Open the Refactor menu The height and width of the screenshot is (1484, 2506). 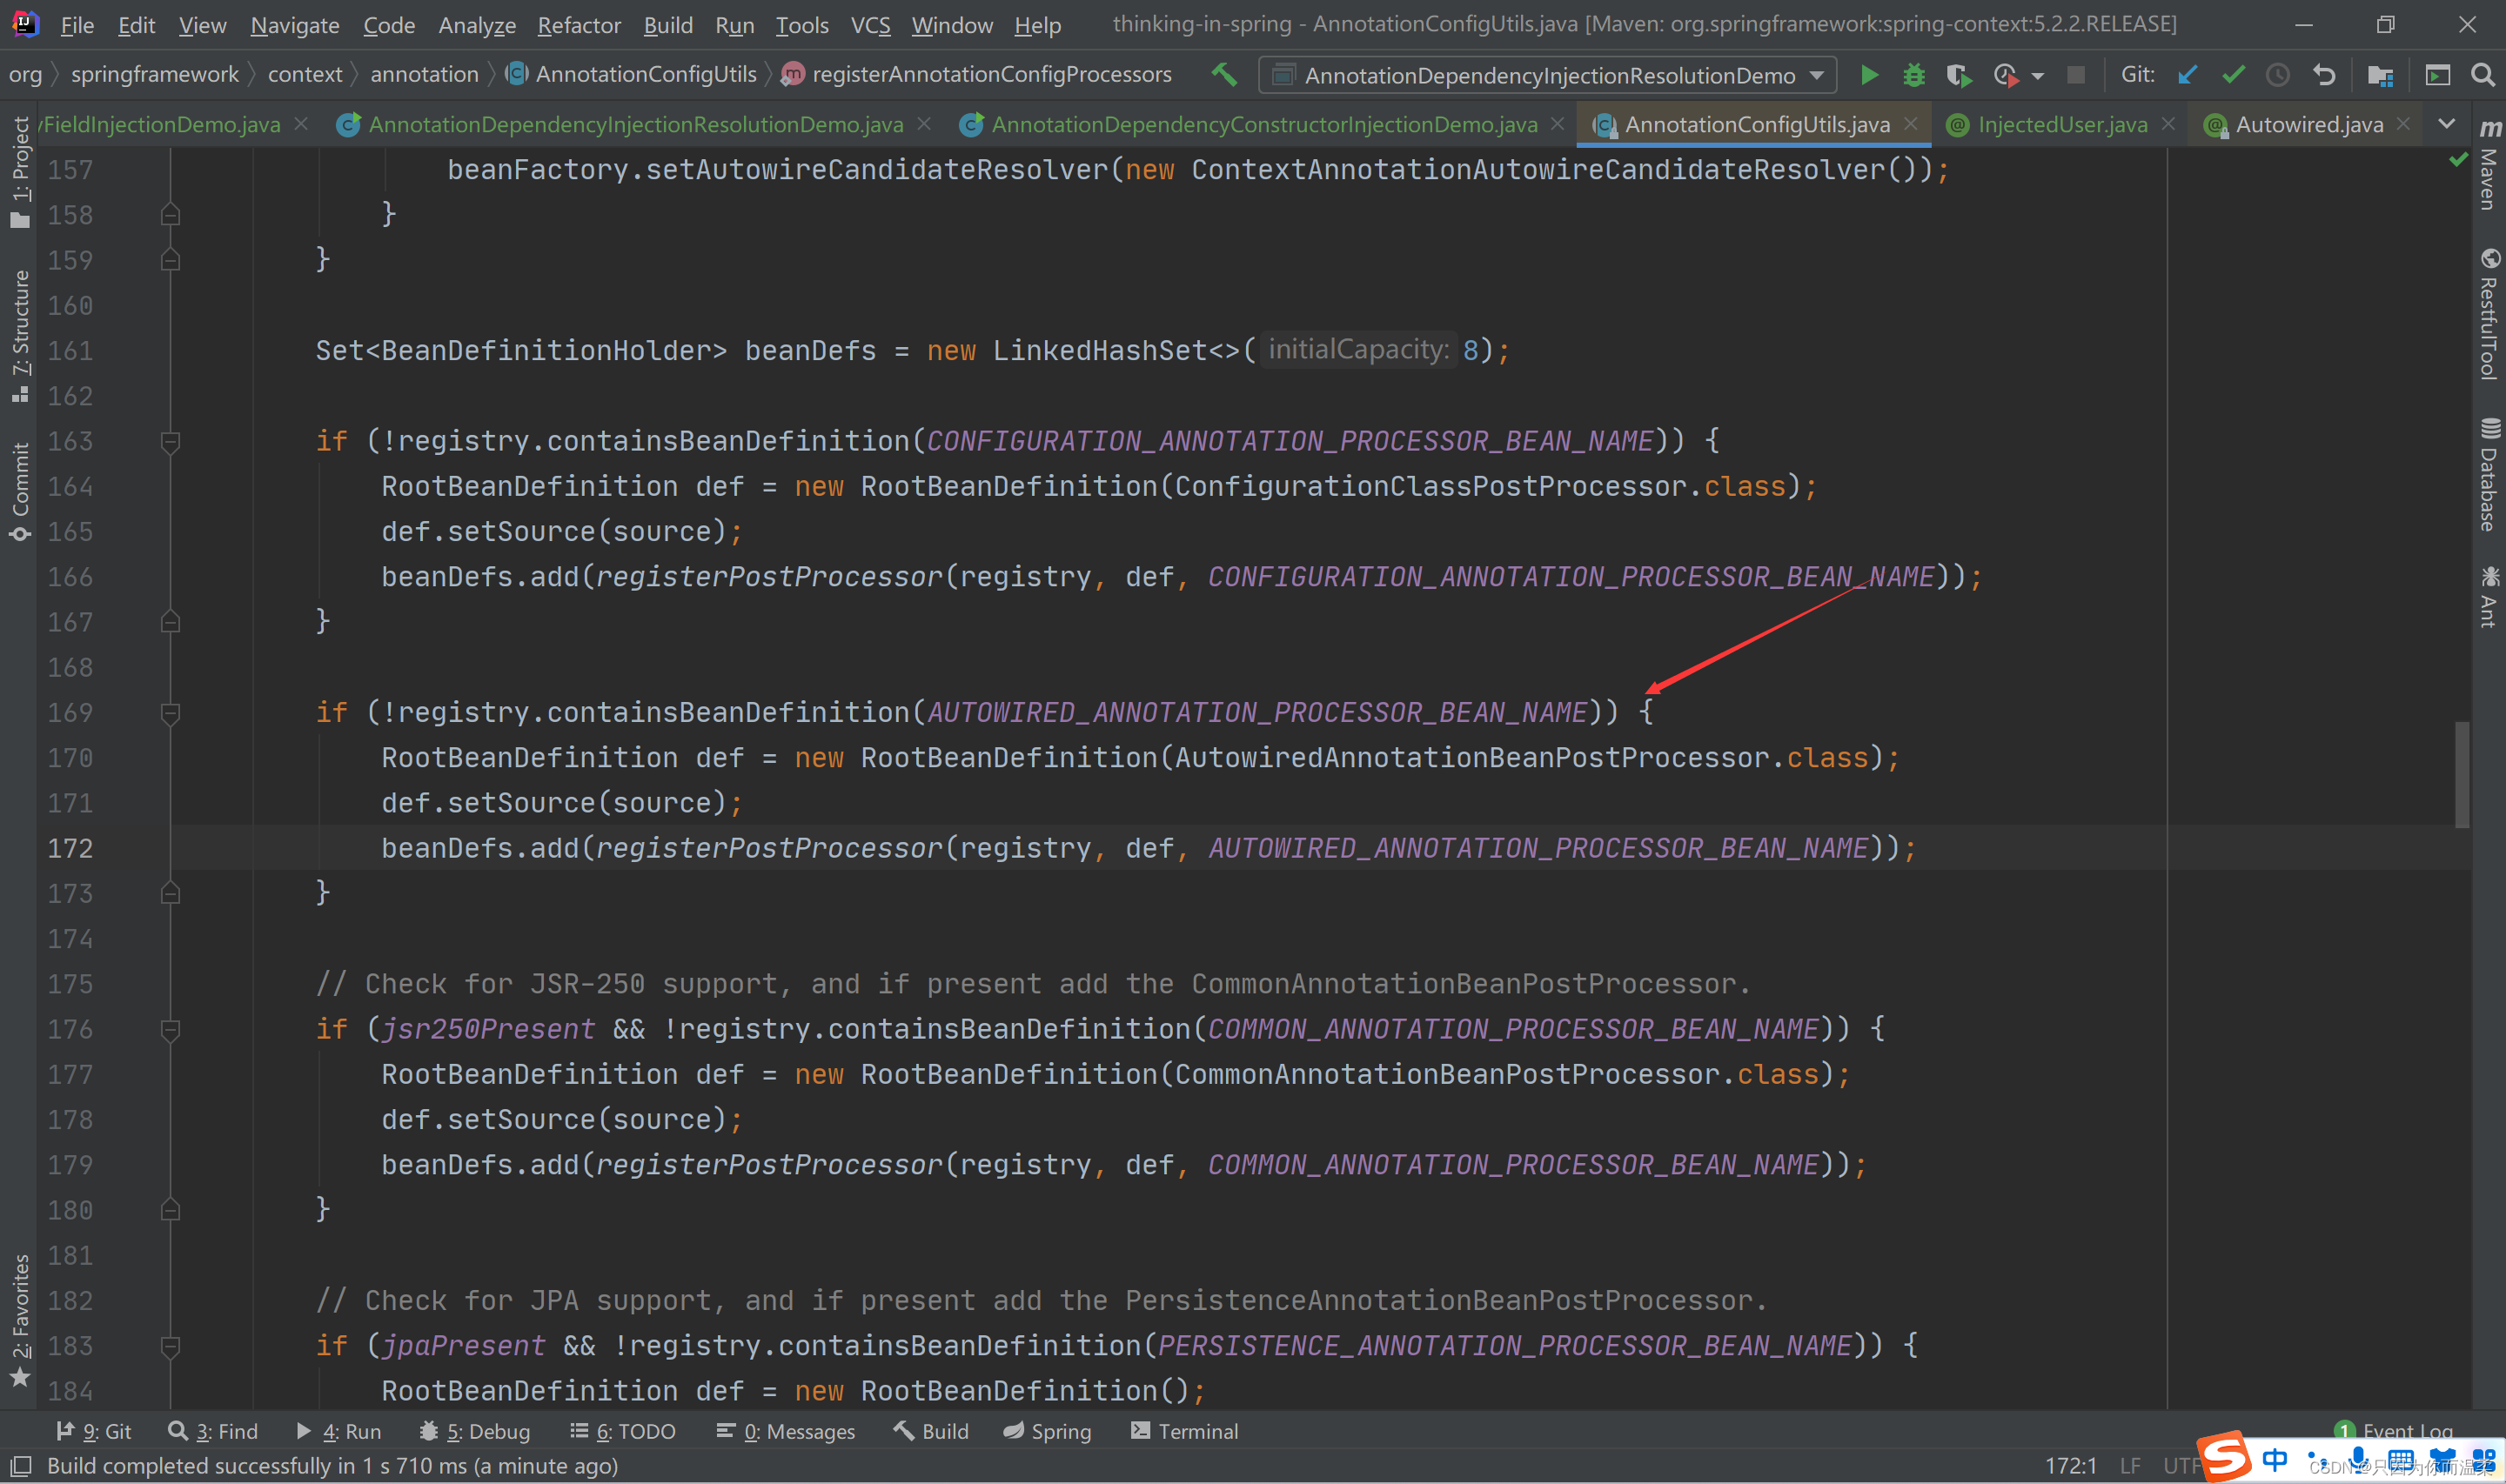pyautogui.click(x=579, y=25)
